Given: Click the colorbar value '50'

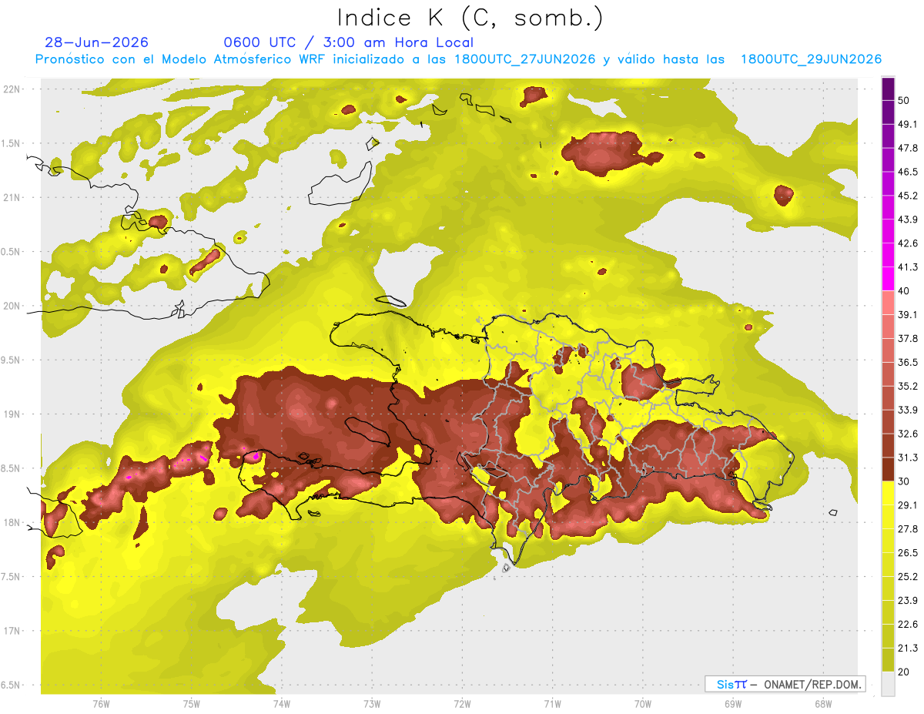Looking at the screenshot, I should click(905, 100).
